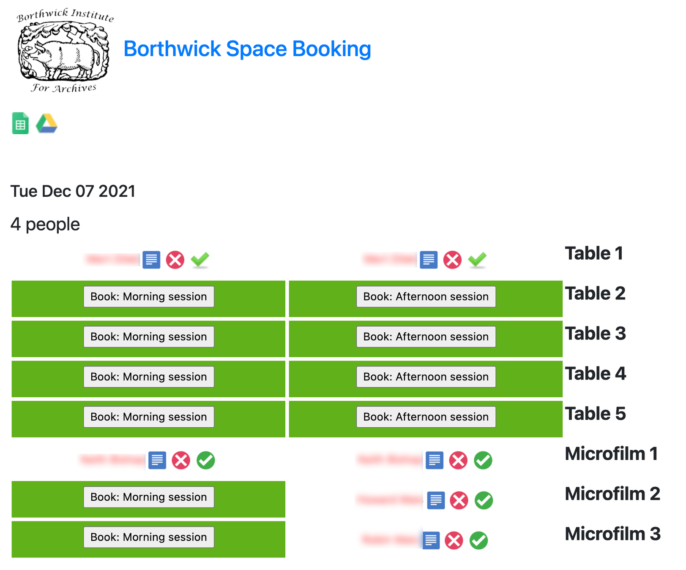
Task: Cancel Microfilm 2 afternoon booking red cross
Action: point(459,500)
